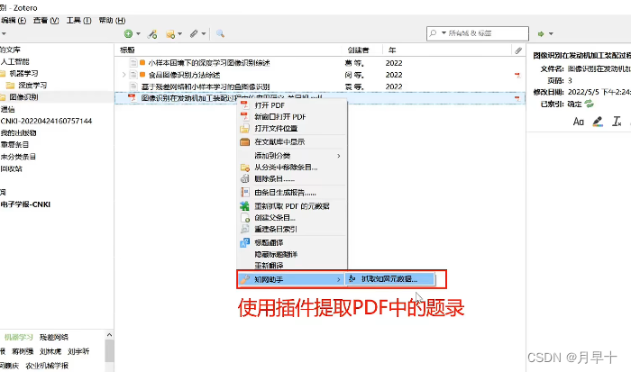This screenshot has height=372, width=631.
Task: Select the 基于残差网络和小样本学习的鱼图像识别 item
Action: pyautogui.click(x=206, y=86)
